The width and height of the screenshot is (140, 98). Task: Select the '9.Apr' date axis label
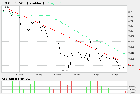coord(96,74)
